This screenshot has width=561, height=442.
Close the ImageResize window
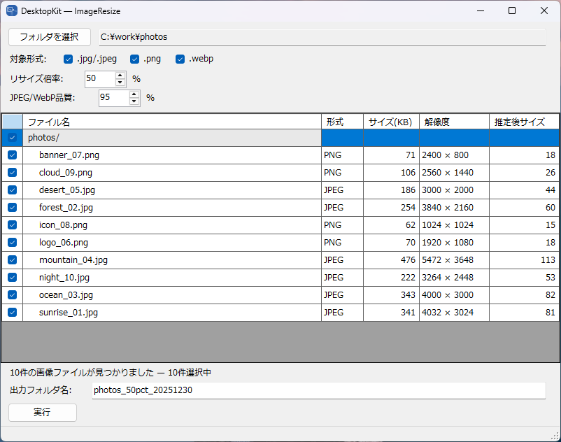pyautogui.click(x=544, y=10)
